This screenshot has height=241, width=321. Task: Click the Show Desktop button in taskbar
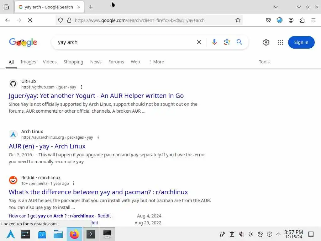(x=311, y=234)
